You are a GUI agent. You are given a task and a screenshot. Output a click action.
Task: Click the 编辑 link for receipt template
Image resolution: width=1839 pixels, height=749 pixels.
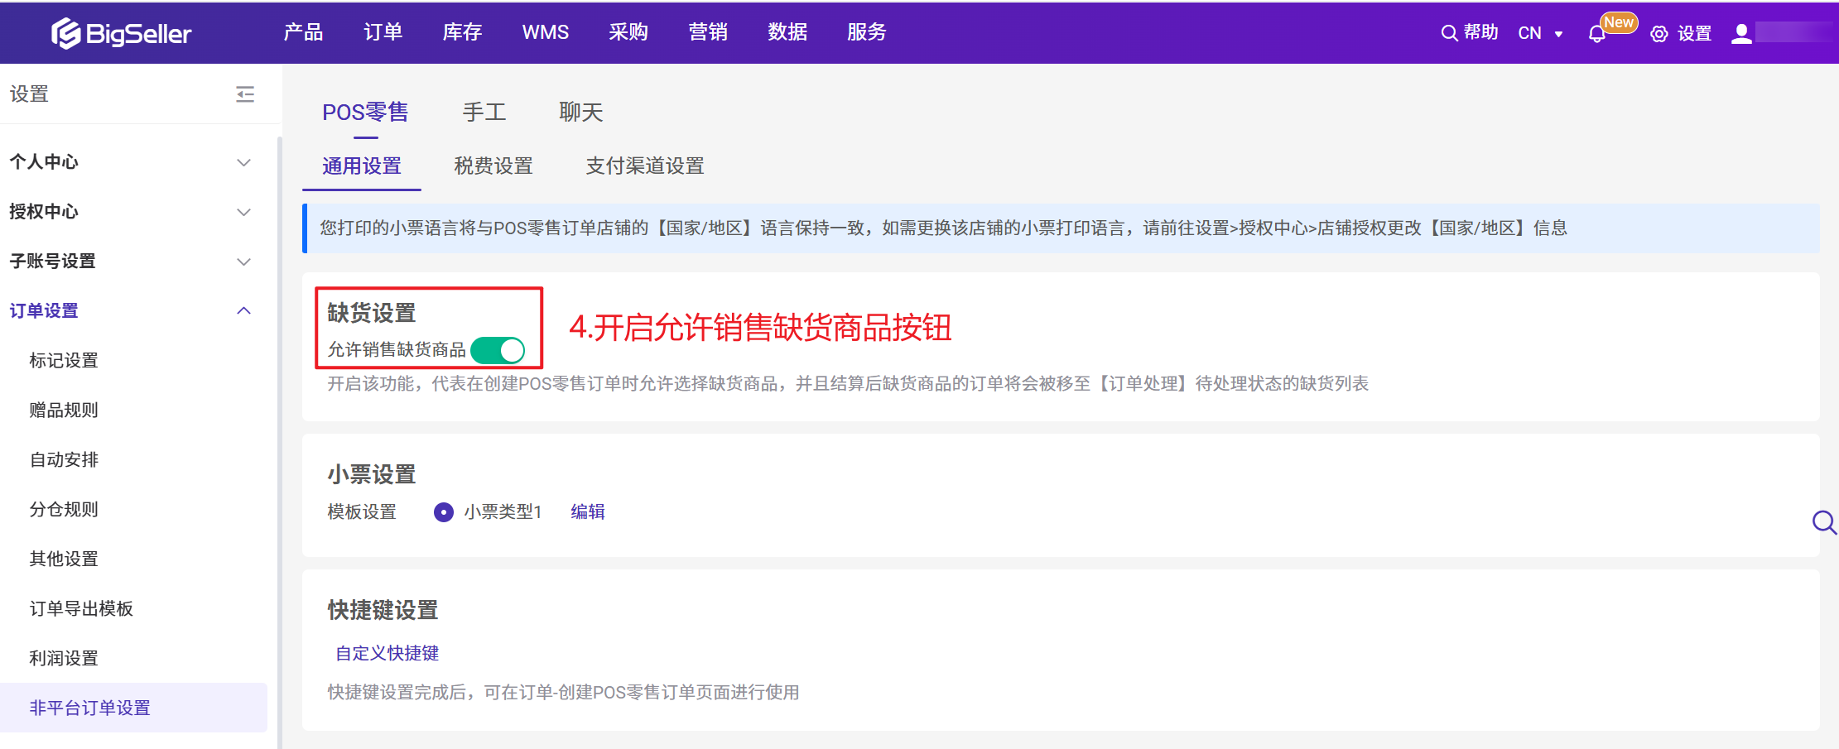pyautogui.click(x=587, y=512)
